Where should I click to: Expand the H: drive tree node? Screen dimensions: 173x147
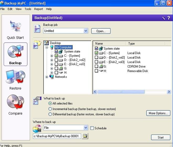point(52,73)
